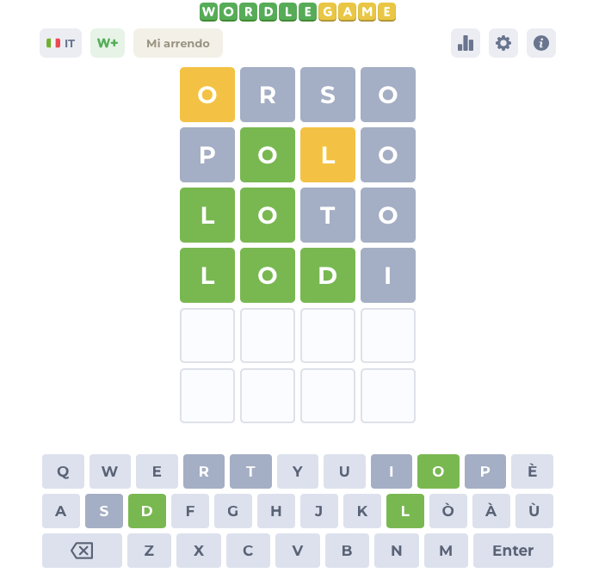Open the Italian flag language selector
Image resolution: width=611 pixels, height=585 pixels.
(60, 43)
